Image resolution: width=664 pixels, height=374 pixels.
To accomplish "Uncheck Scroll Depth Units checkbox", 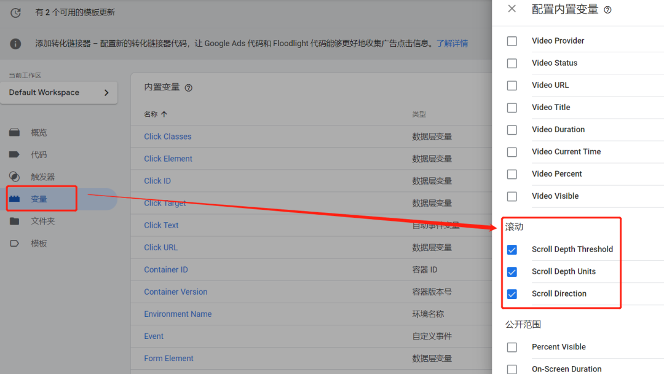I will click(x=512, y=272).
